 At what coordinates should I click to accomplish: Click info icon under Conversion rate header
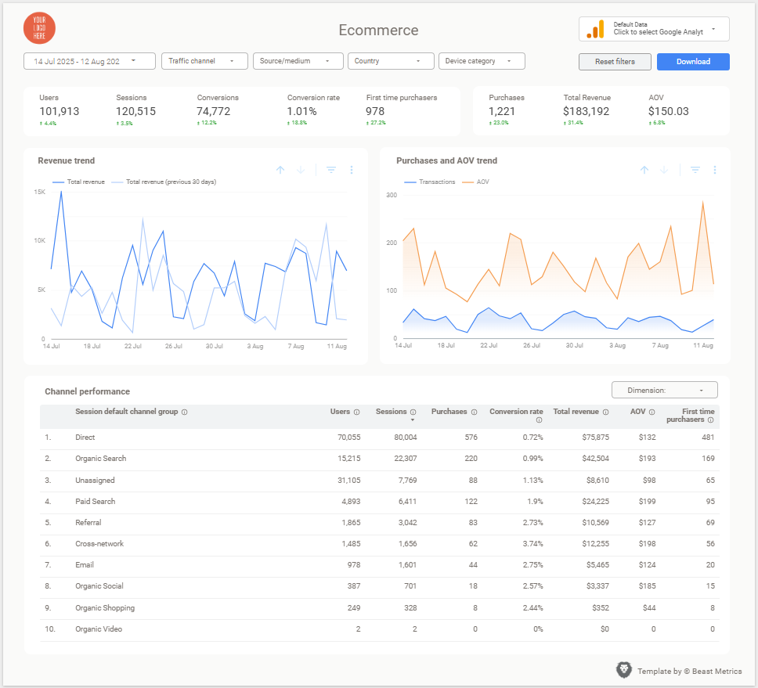[x=539, y=420]
